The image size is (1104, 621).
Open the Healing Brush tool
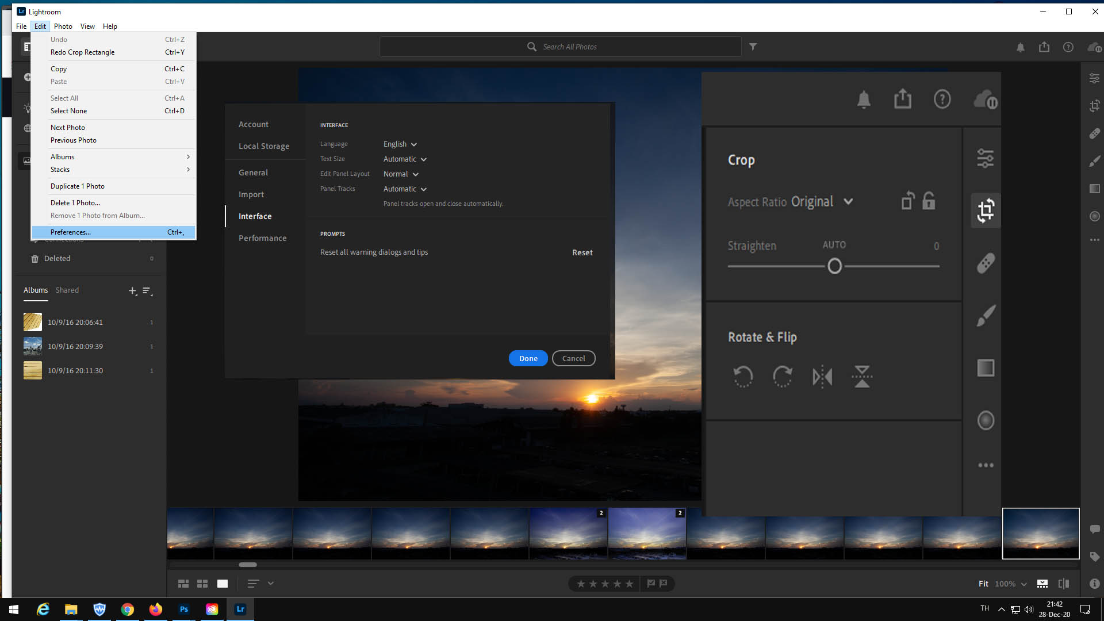pyautogui.click(x=1094, y=133)
